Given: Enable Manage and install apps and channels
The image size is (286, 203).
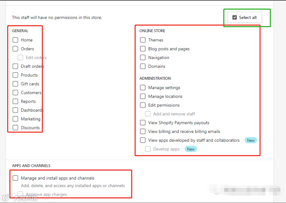Looking at the screenshot, I should click(x=15, y=178).
